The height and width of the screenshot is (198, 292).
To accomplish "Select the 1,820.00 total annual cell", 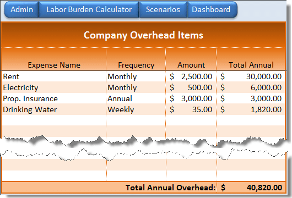I will 251,109.
